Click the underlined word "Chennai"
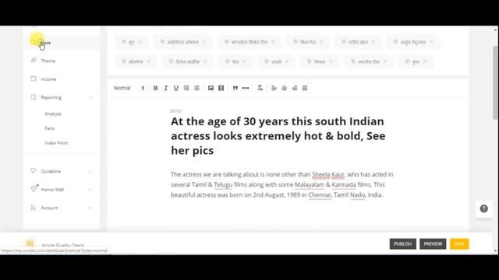This screenshot has width=499, height=280. 320,194
